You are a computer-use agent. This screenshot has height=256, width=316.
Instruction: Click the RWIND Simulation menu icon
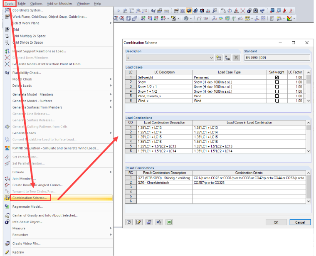point(7,148)
